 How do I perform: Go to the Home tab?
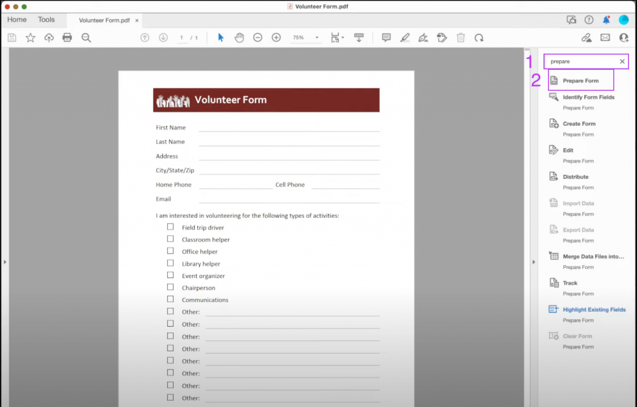coord(16,19)
